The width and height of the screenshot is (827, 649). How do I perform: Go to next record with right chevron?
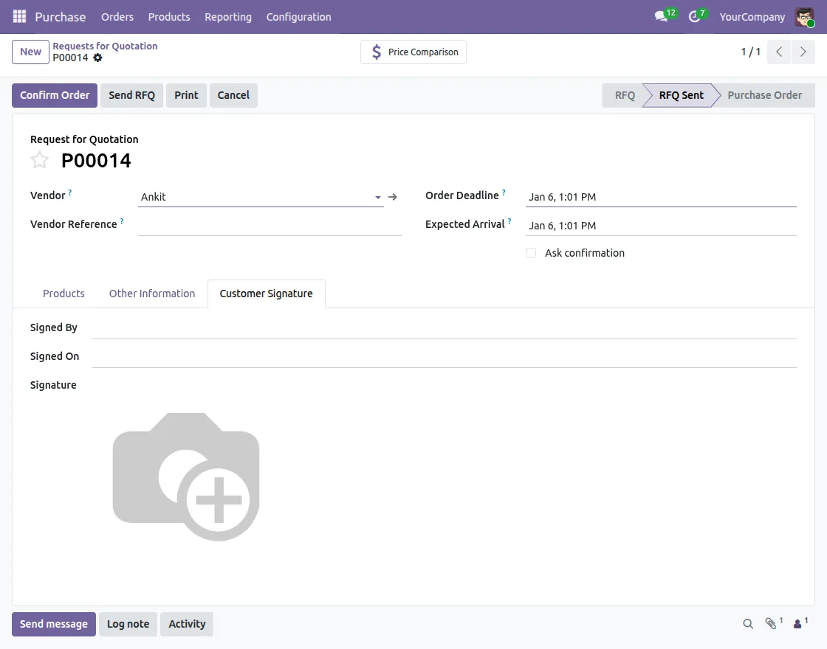point(803,52)
